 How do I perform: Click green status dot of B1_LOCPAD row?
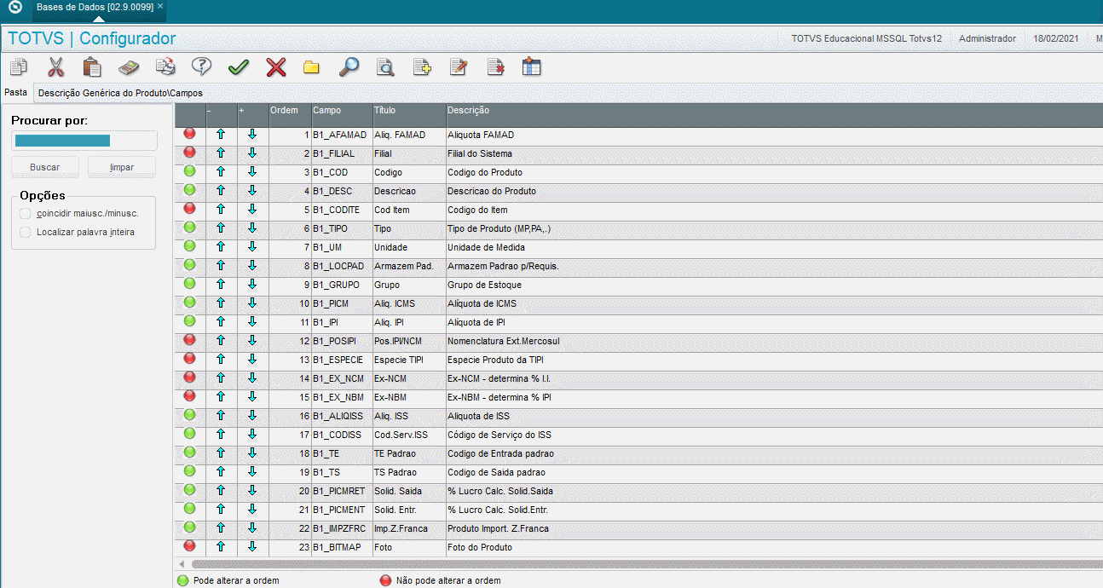[x=190, y=265]
